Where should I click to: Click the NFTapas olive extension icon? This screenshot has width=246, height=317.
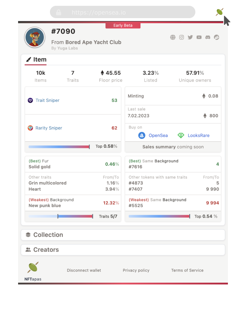219,12
